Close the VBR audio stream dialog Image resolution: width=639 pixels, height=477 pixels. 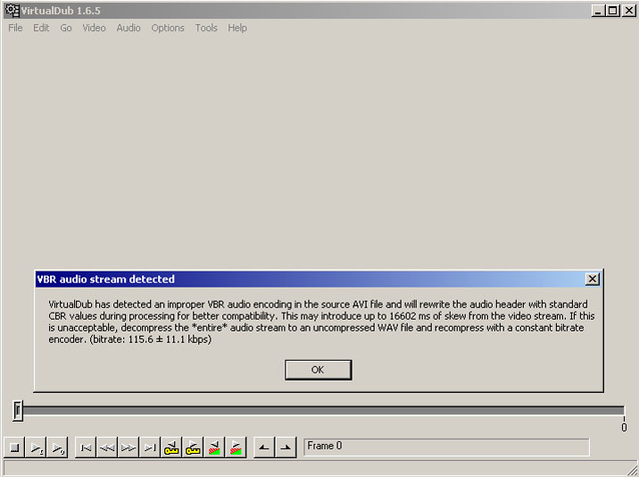(592, 279)
